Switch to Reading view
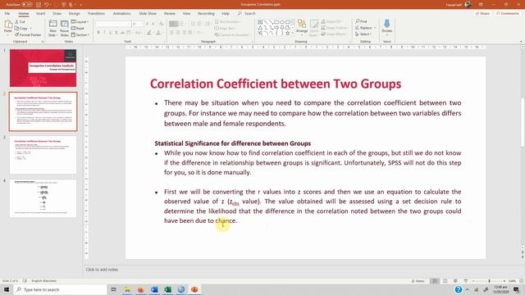 [x=455, y=281]
